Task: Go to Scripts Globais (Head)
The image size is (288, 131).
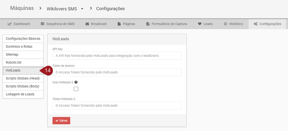Action: [23, 78]
